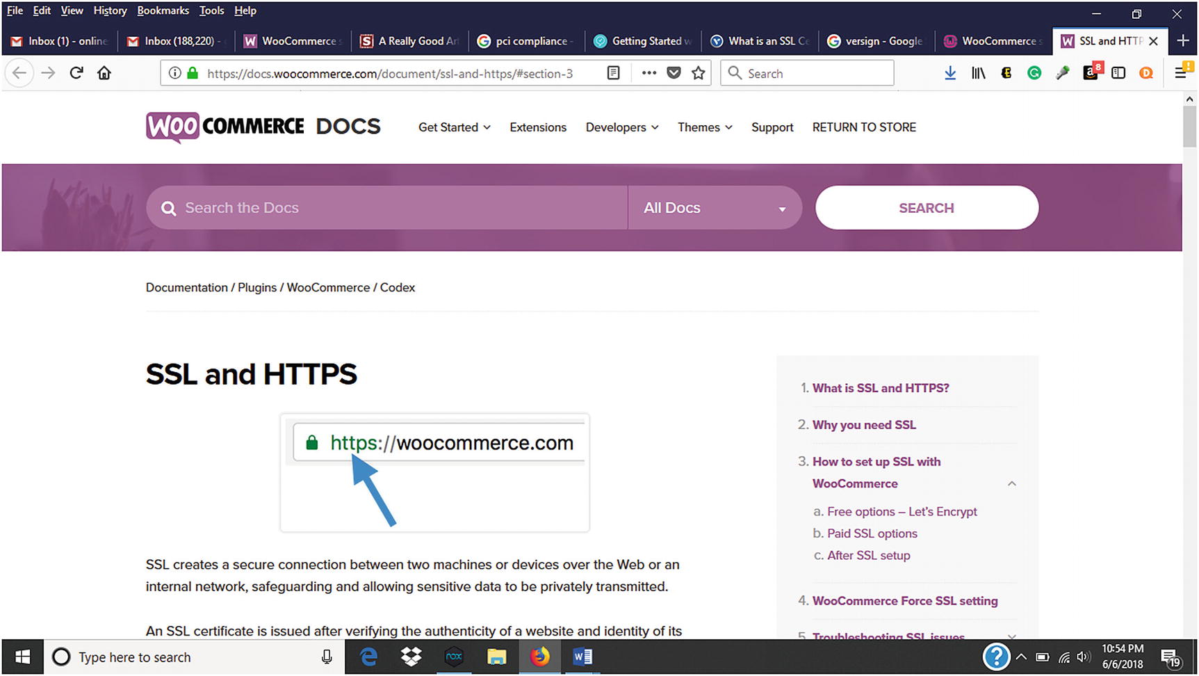This screenshot has height=676, width=1199.
Task: Click the Firefox icon in the taskbar
Action: pyautogui.click(x=539, y=657)
